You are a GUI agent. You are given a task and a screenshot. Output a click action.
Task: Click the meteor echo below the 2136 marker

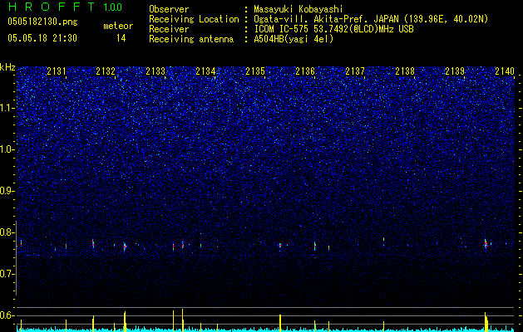(x=314, y=247)
